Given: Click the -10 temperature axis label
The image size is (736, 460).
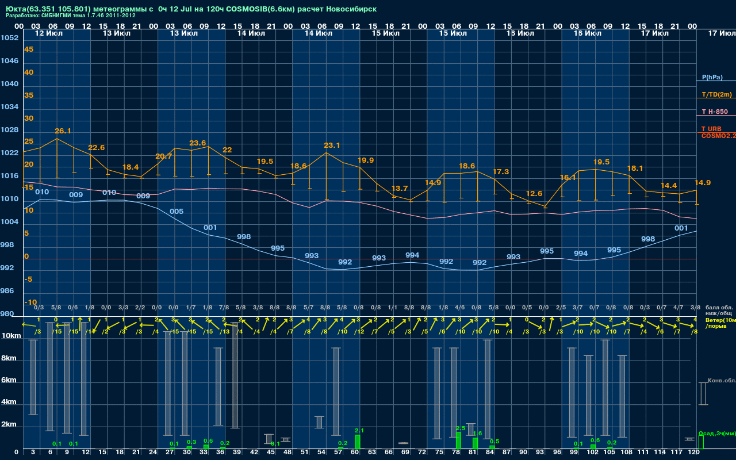Looking at the screenshot, I should [x=30, y=302].
